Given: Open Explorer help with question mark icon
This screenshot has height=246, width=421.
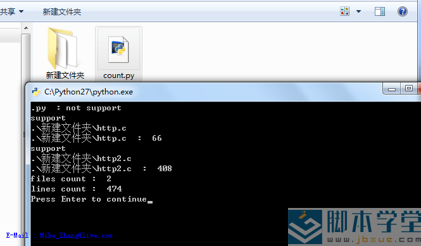Looking at the screenshot, I should point(403,11).
